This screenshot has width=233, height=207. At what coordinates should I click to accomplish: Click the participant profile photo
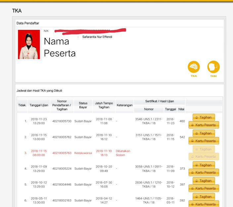point(29,44)
